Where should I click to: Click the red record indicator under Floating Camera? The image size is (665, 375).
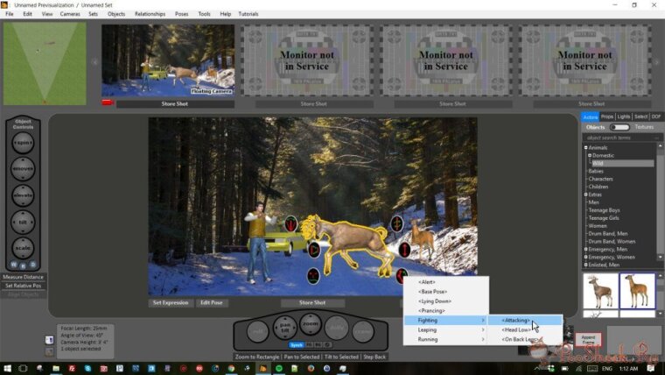(108, 103)
